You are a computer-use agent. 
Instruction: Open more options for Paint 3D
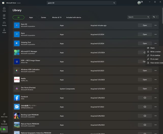(155, 25)
